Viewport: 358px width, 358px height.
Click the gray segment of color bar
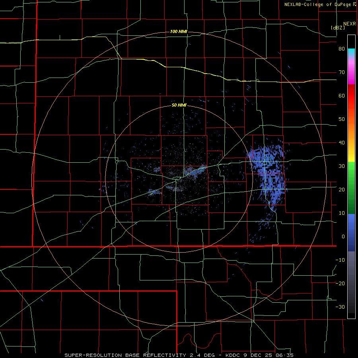tap(351, 282)
